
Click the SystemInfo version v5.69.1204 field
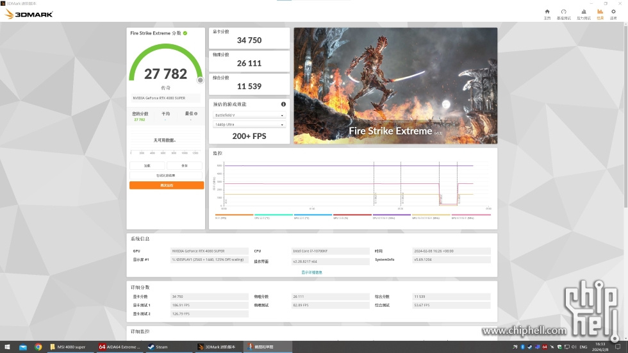click(451, 259)
